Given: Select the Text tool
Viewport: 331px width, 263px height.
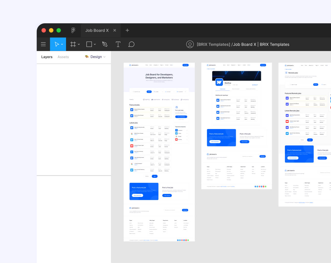Looking at the screenshot, I should tap(118, 44).
